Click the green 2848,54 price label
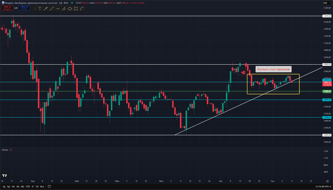Viewport: 333px width, 190px height. point(327,91)
